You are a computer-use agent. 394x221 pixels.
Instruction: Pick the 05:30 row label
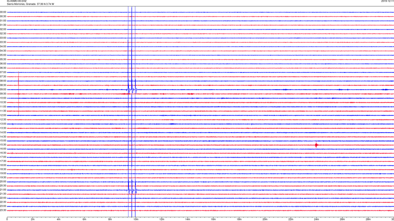3,59
